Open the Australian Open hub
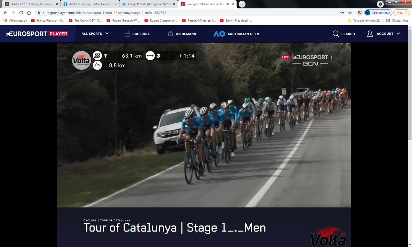This screenshot has width=412, height=247. click(236, 34)
